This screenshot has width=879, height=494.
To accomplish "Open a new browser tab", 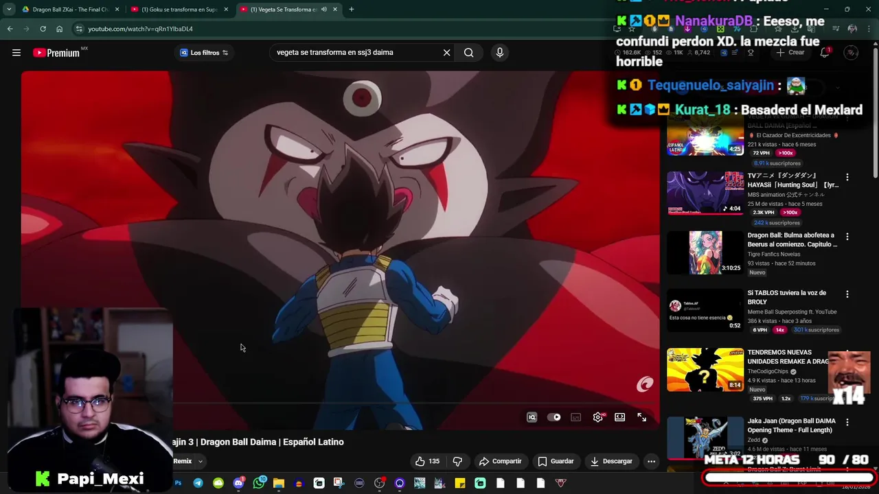I will tap(351, 10).
